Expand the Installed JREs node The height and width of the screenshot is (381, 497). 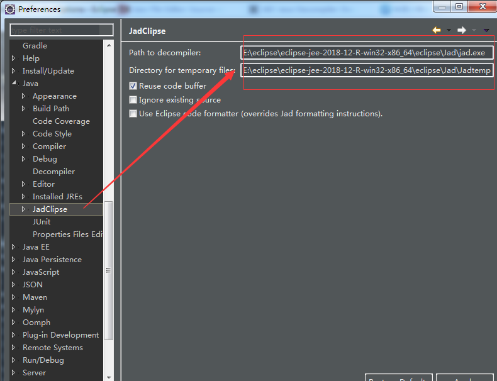click(23, 196)
